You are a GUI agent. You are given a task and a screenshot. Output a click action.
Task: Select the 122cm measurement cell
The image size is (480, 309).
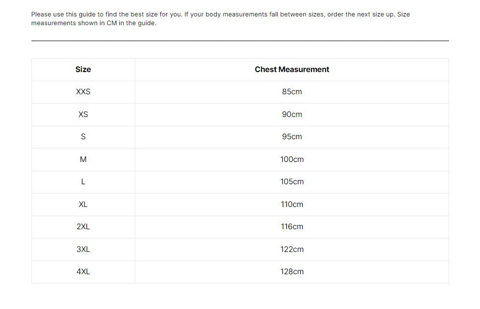[292, 250]
